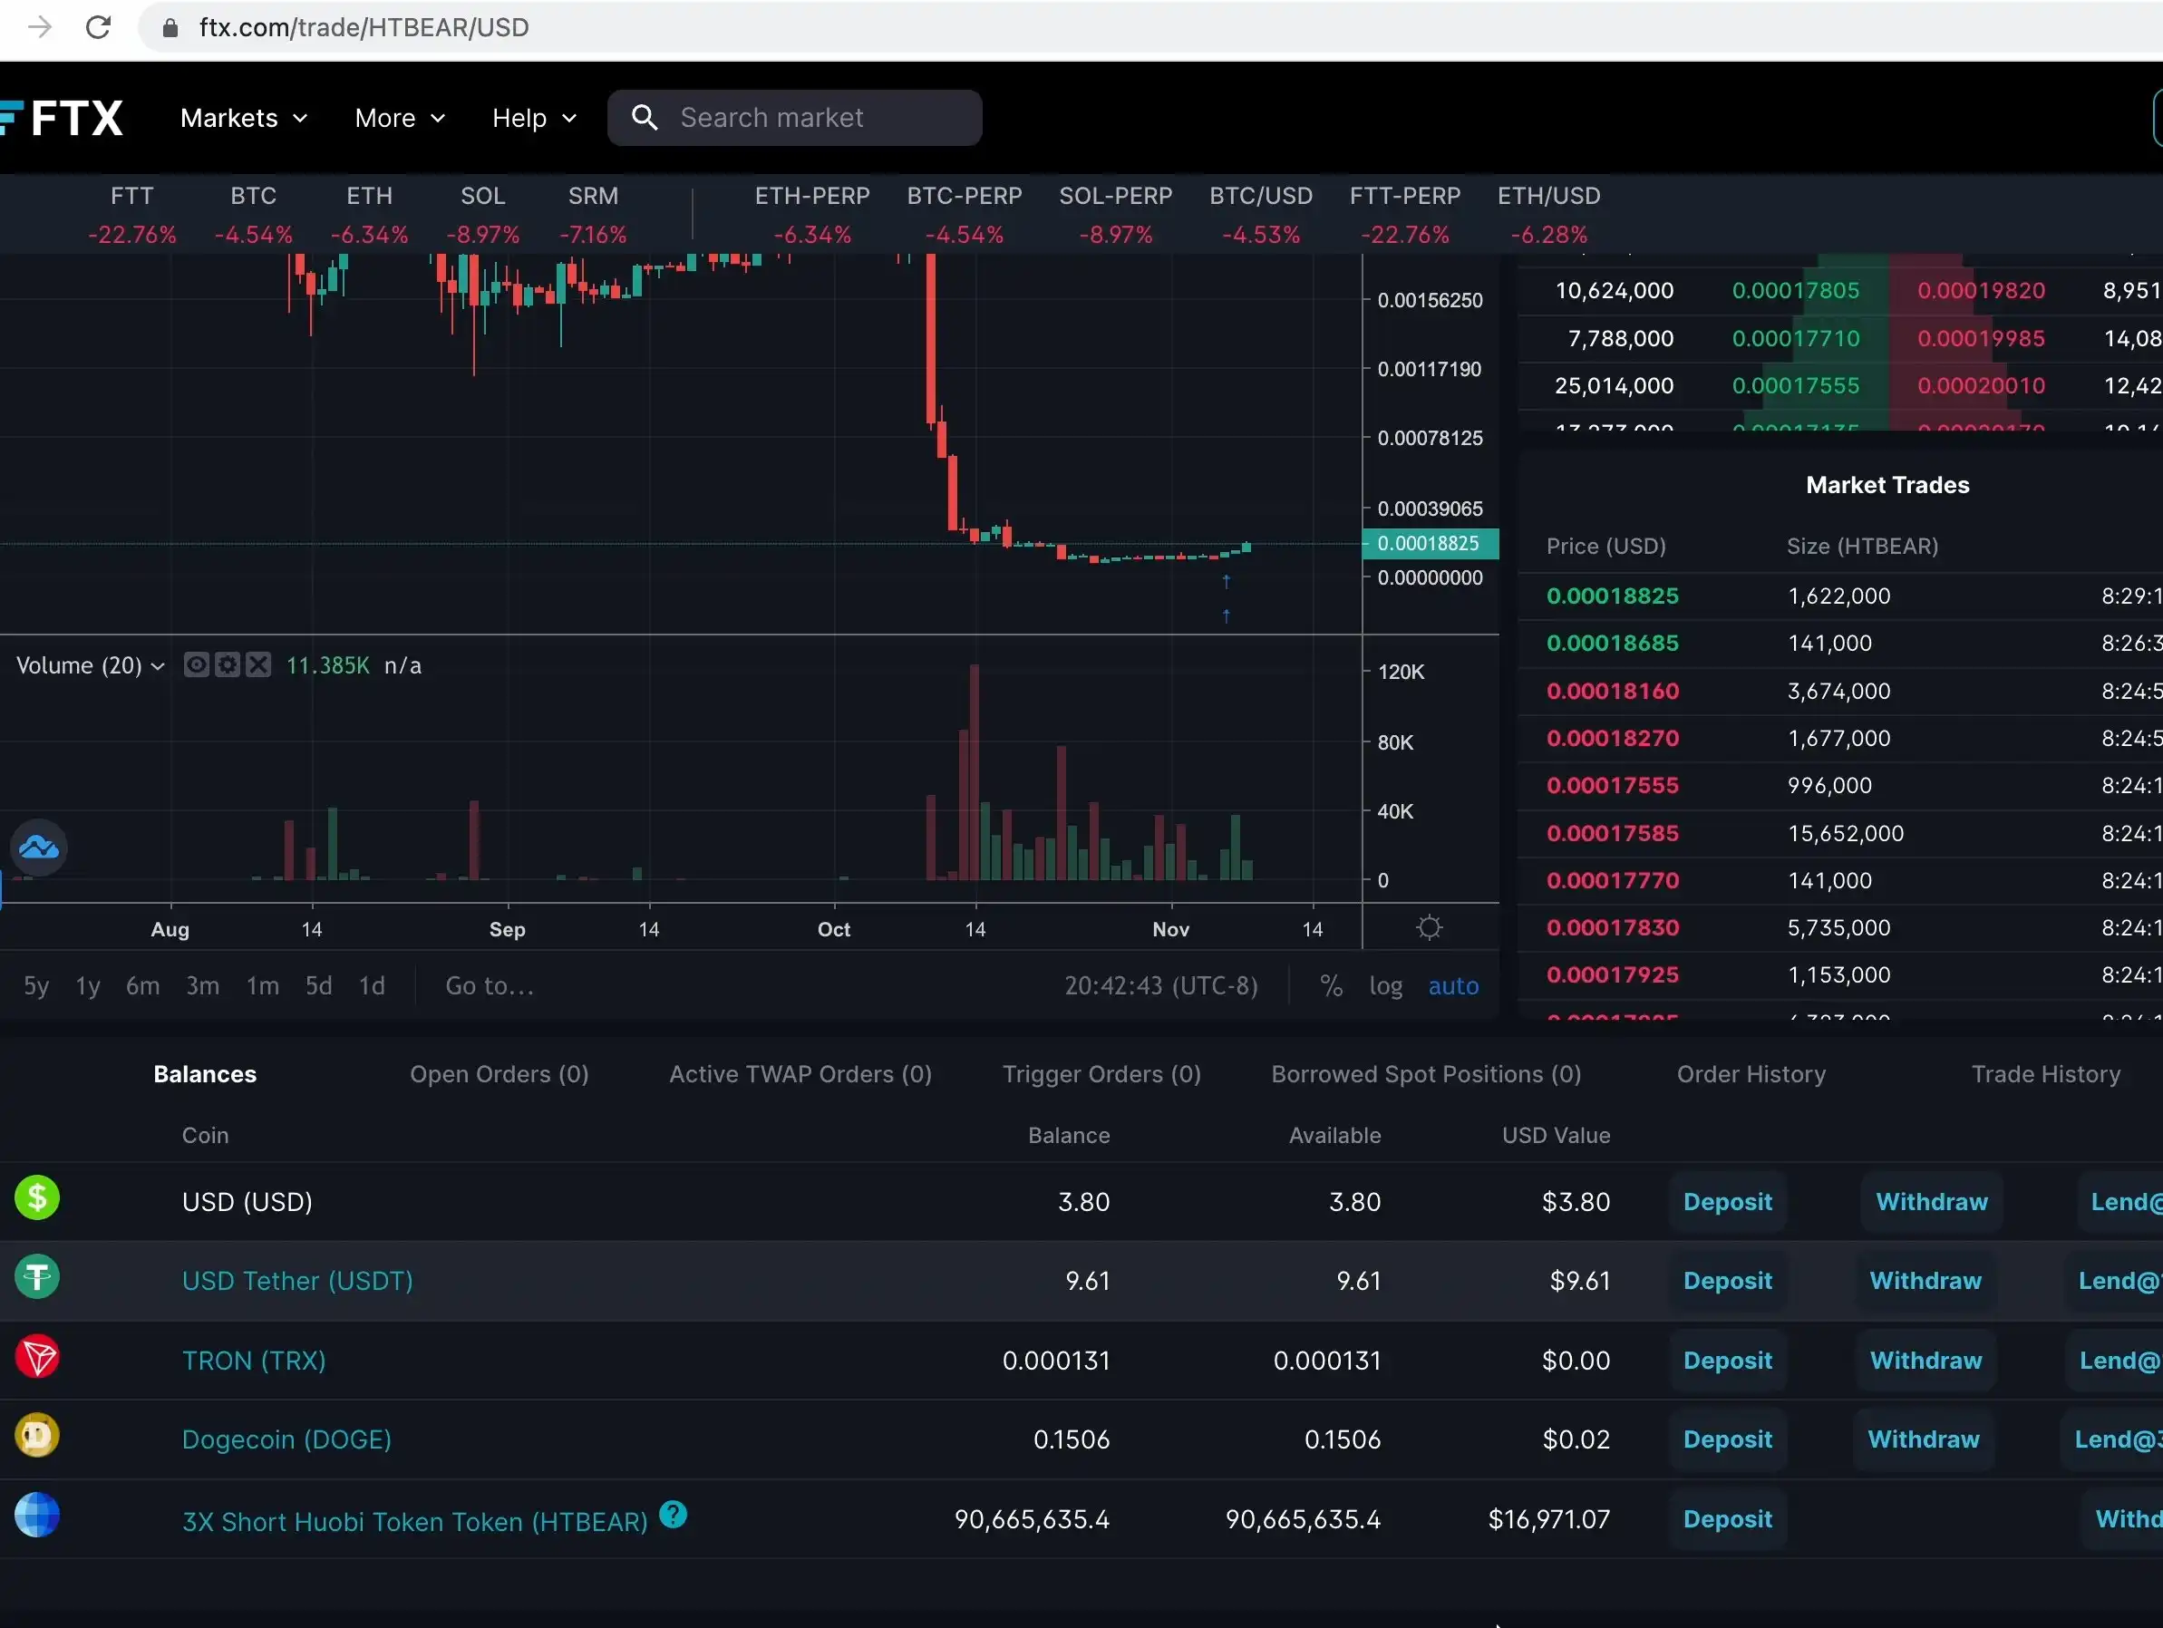Deposit HTBEAR token
The height and width of the screenshot is (1628, 2163).
(x=1727, y=1518)
